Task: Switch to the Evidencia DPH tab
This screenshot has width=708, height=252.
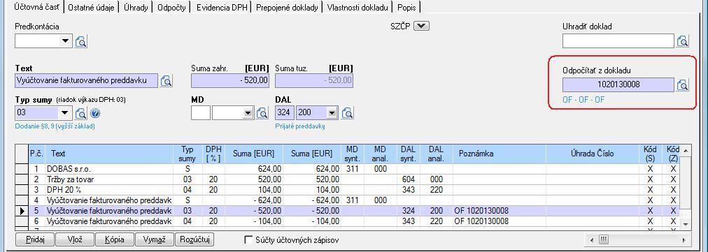Action: click(222, 7)
